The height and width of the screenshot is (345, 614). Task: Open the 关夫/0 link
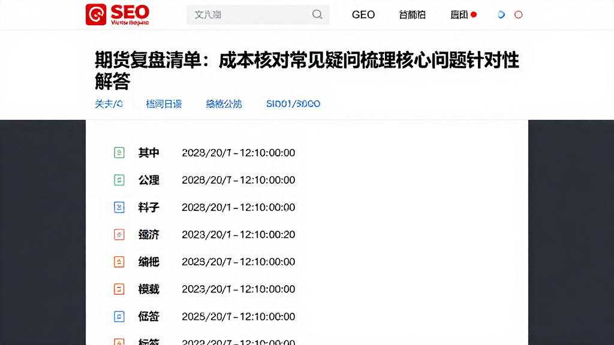109,104
